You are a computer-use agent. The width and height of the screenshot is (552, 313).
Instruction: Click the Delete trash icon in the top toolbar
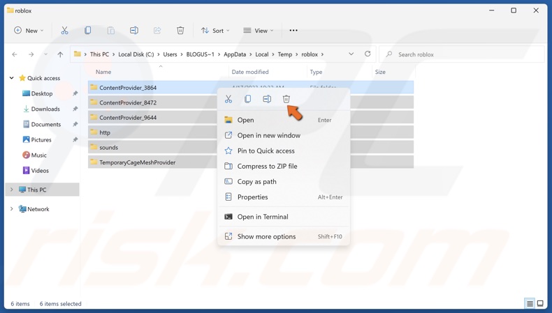point(180,31)
